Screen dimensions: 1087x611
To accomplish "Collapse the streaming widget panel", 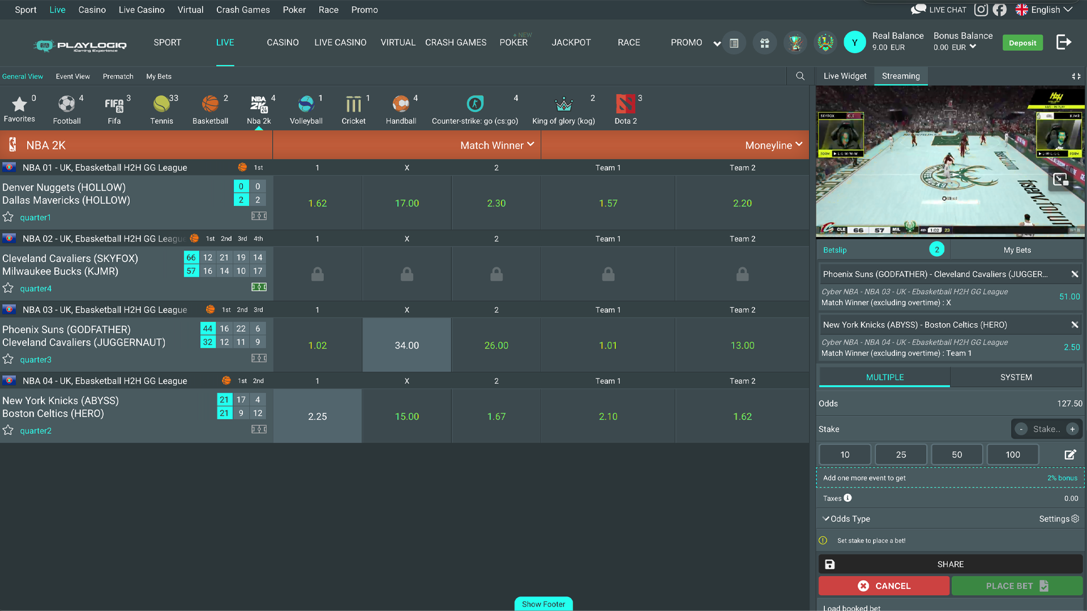I will [1076, 76].
